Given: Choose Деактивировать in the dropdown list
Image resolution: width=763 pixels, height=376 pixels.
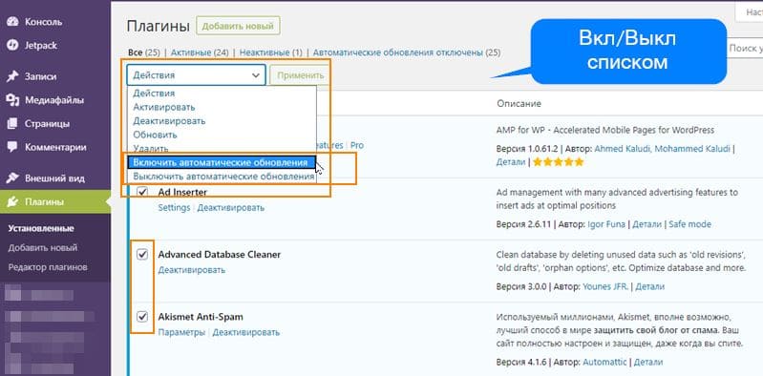Looking at the screenshot, I should pyautogui.click(x=222, y=120).
